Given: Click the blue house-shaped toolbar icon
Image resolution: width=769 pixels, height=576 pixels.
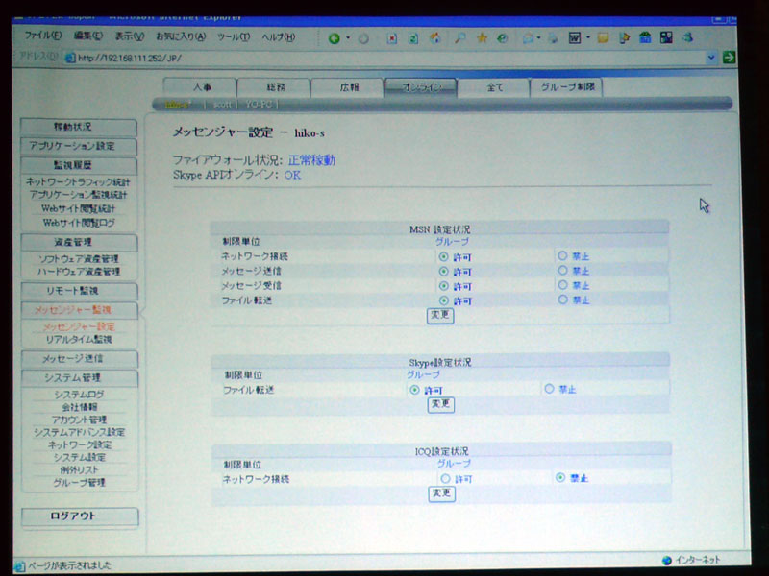Looking at the screenshot, I should pyautogui.click(x=645, y=37).
